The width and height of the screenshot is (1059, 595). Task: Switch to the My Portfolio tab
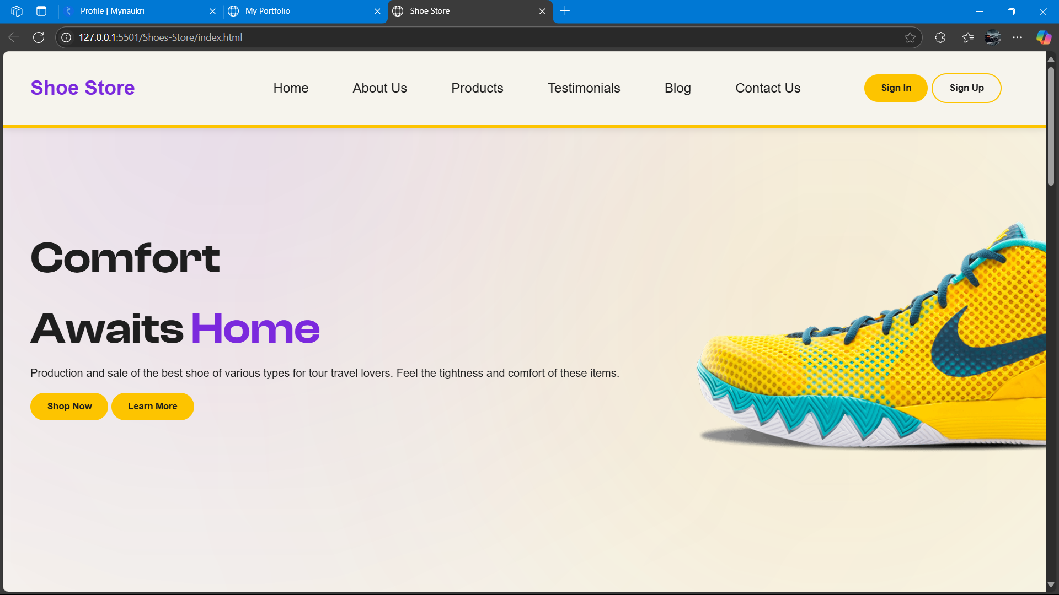(305, 11)
